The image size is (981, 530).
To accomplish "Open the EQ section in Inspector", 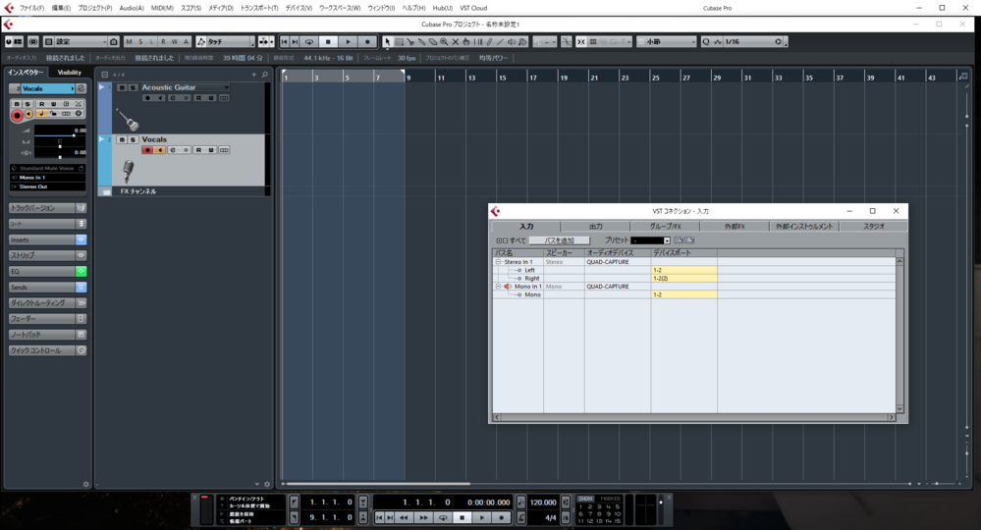I will [42, 271].
